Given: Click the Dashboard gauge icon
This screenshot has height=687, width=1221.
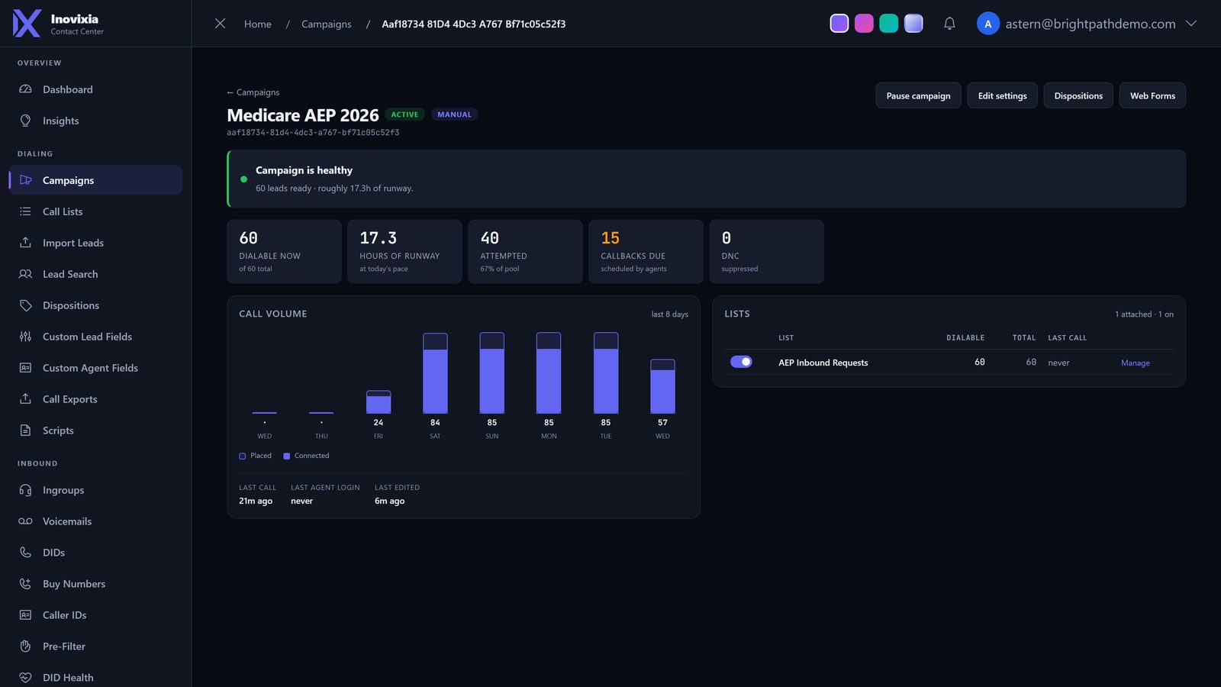Looking at the screenshot, I should pos(25,89).
